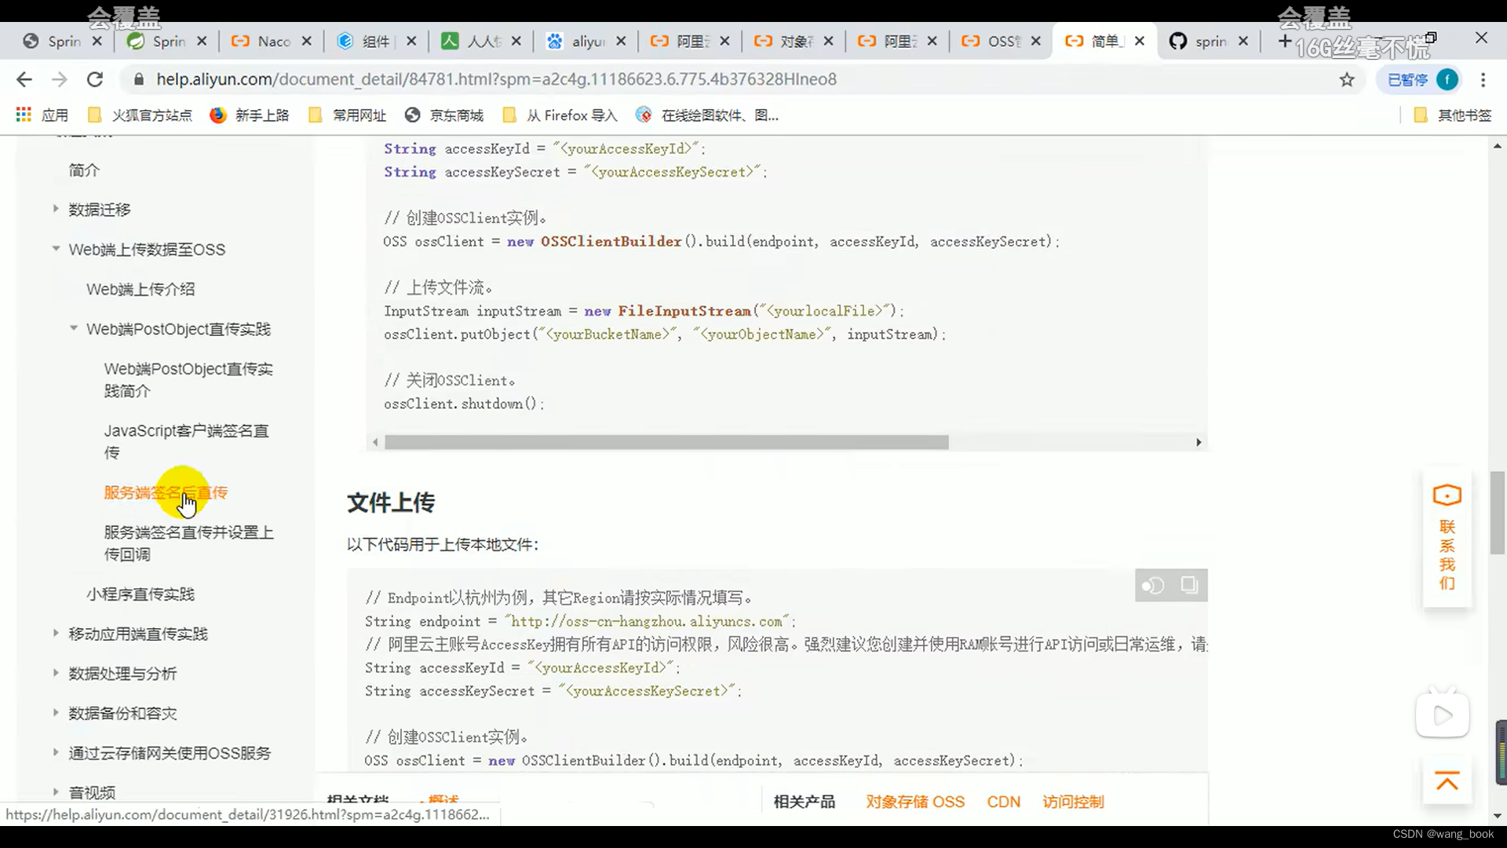This screenshot has width=1507, height=848.
Task: Close the Naco tab
Action: point(307,41)
